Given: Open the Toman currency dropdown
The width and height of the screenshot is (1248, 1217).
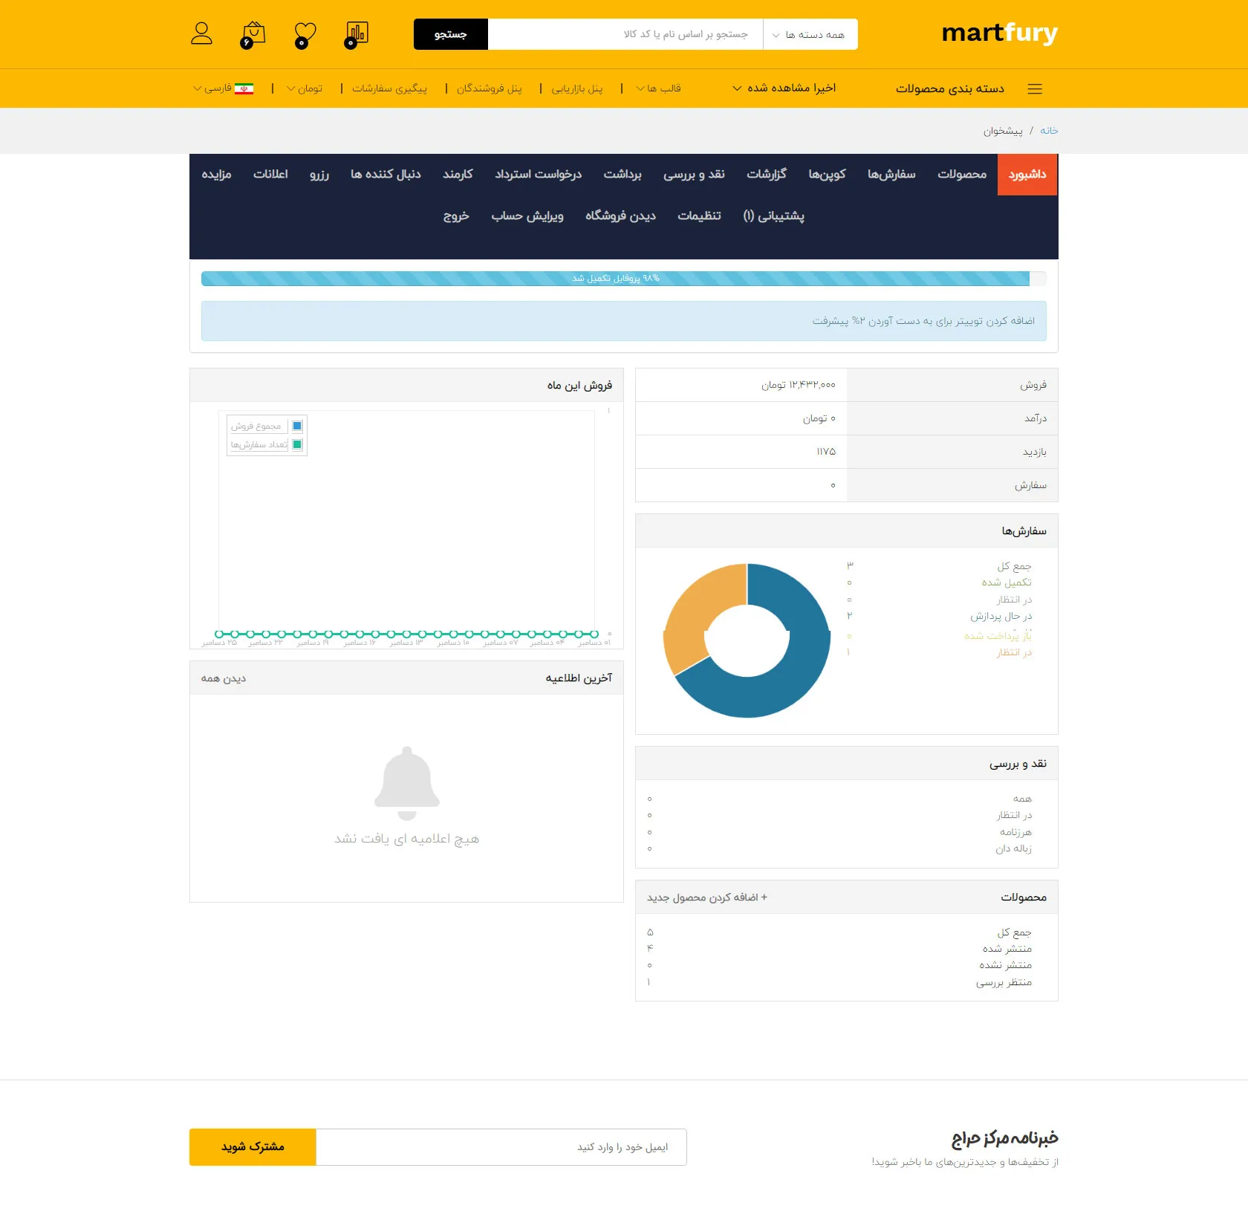Looking at the screenshot, I should 305,88.
